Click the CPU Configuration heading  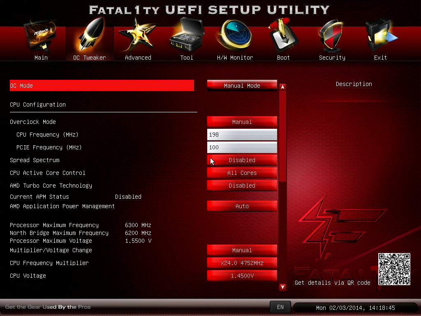pos(38,105)
